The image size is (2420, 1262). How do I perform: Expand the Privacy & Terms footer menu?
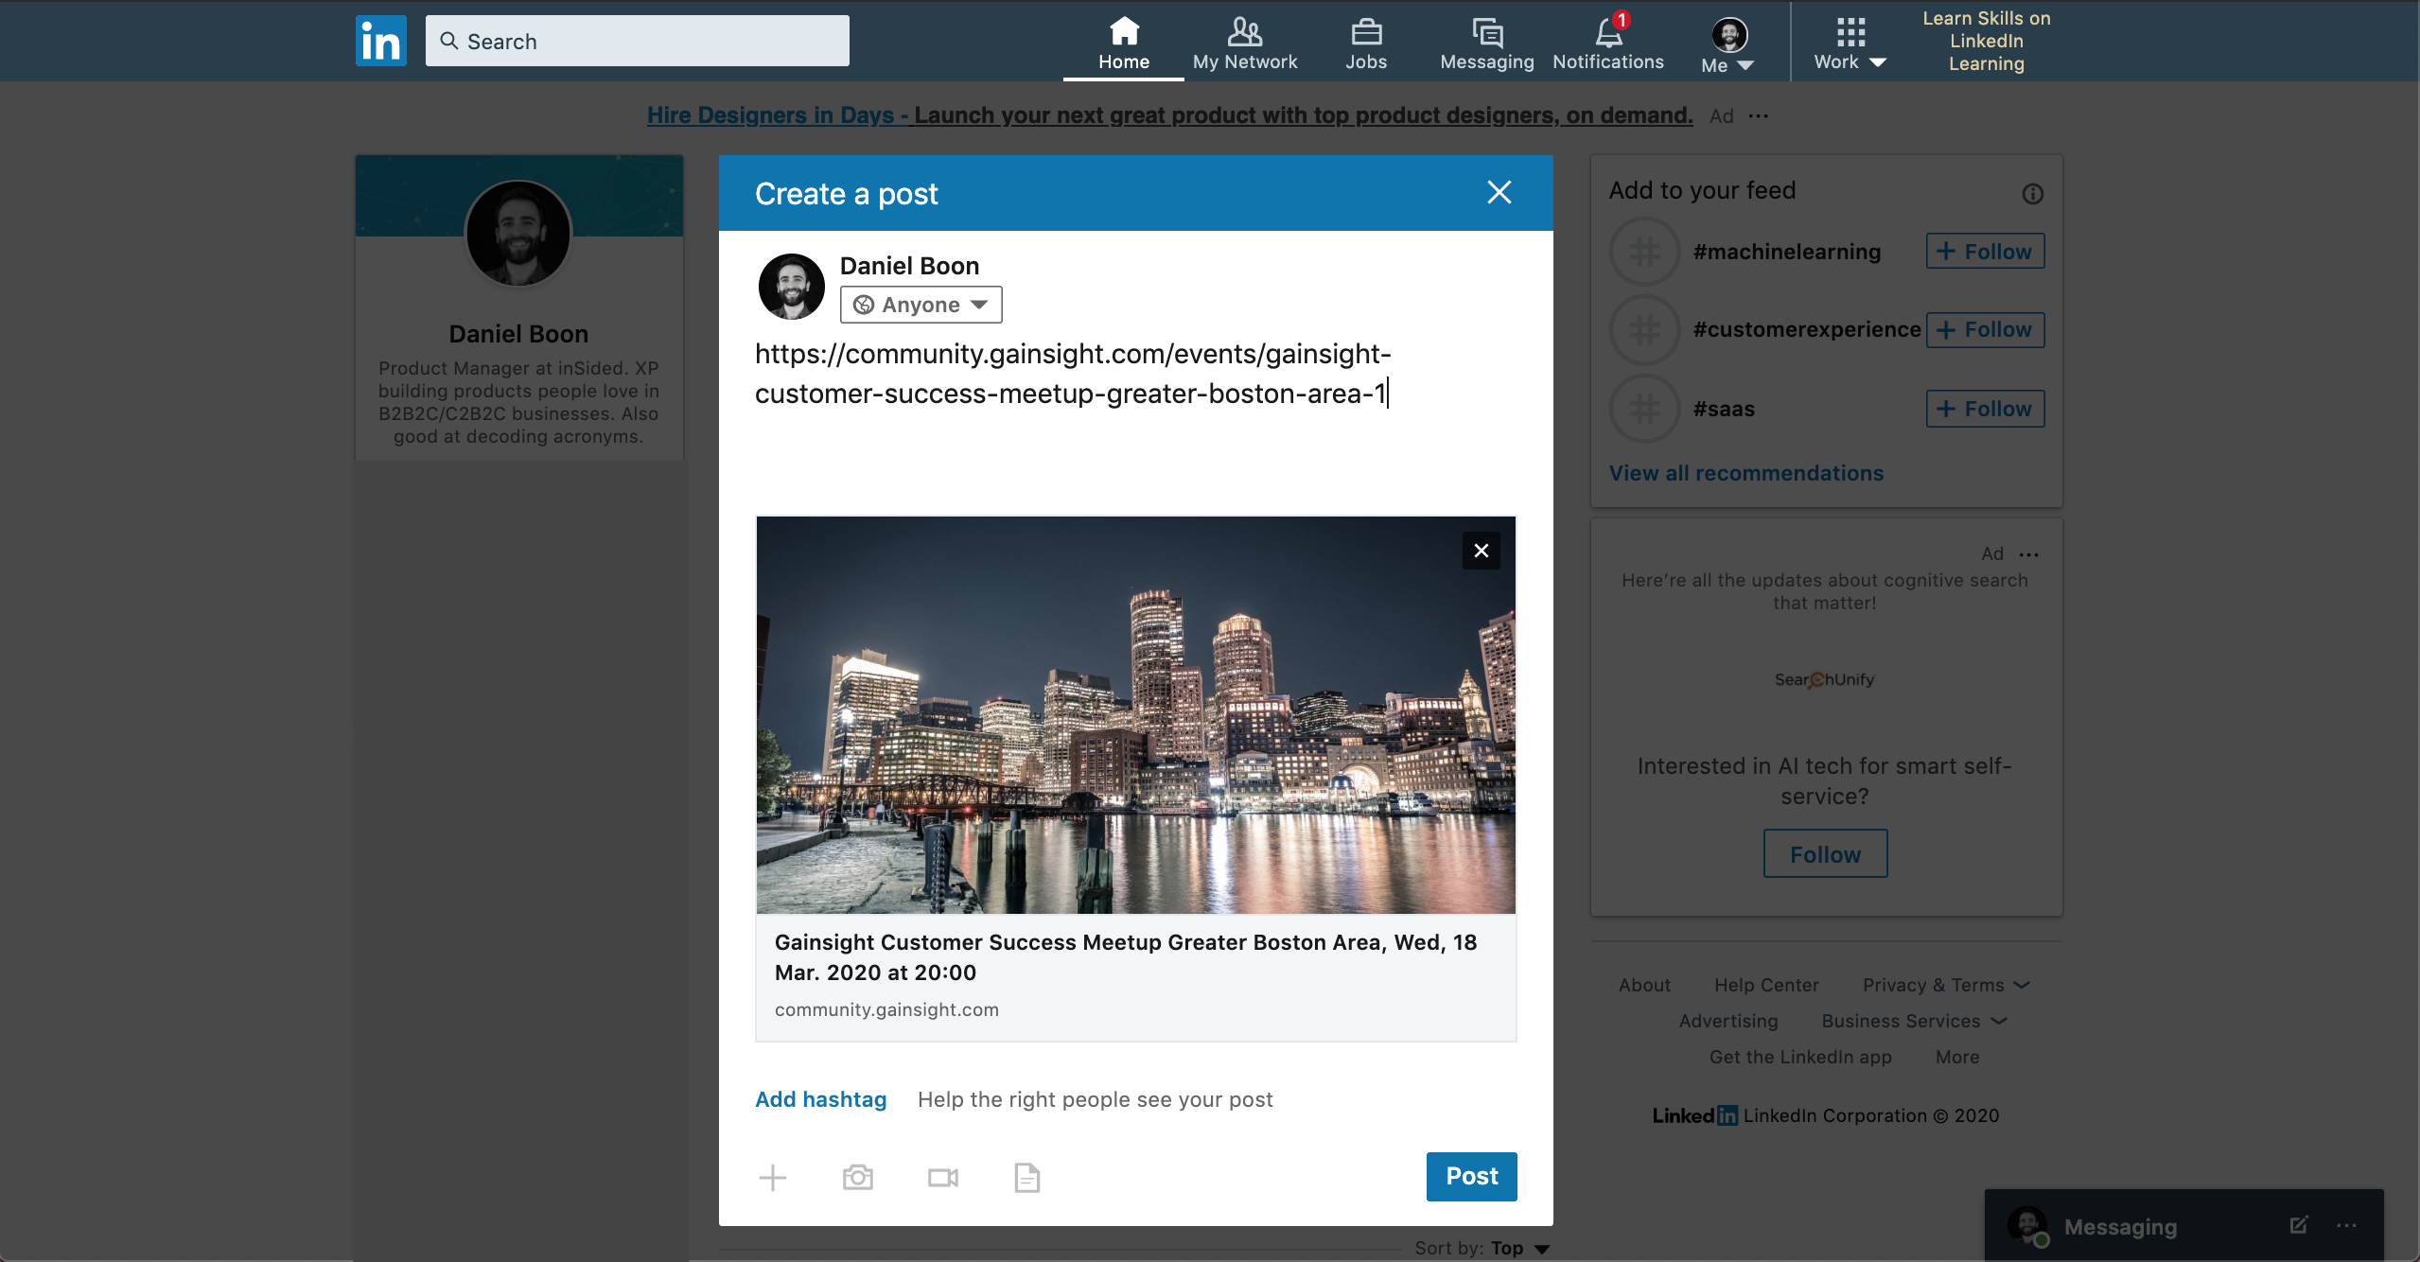1946,985
